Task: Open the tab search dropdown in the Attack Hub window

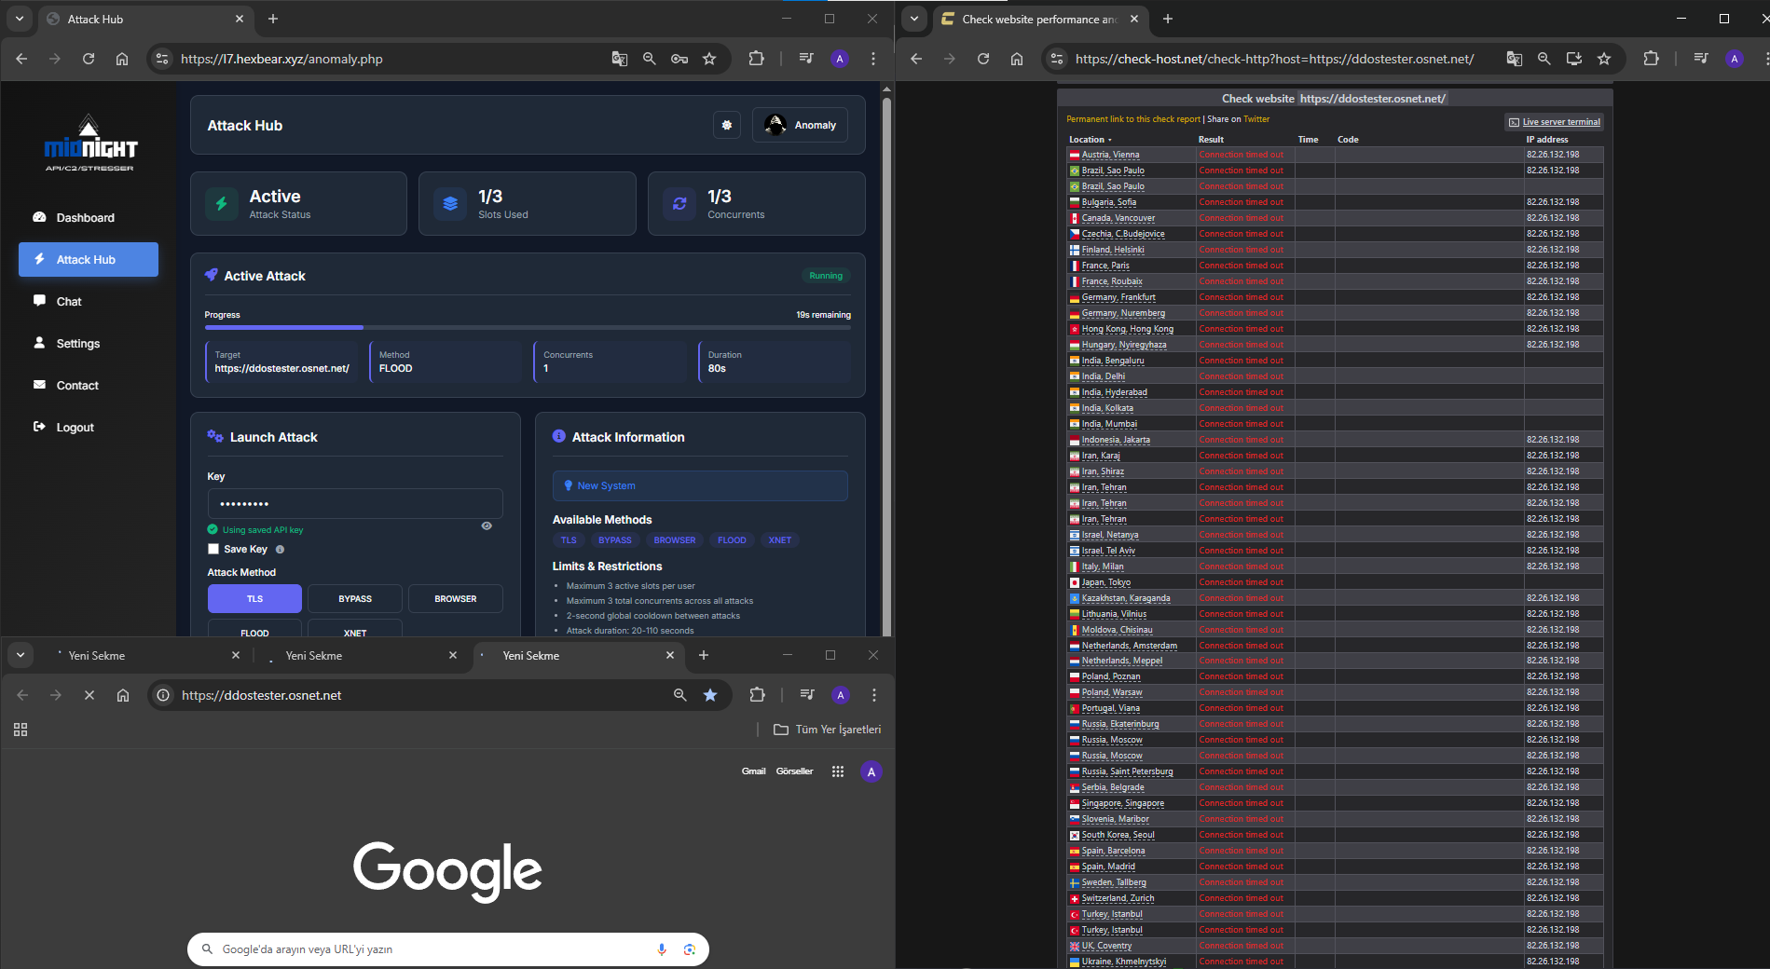Action: coord(20,19)
